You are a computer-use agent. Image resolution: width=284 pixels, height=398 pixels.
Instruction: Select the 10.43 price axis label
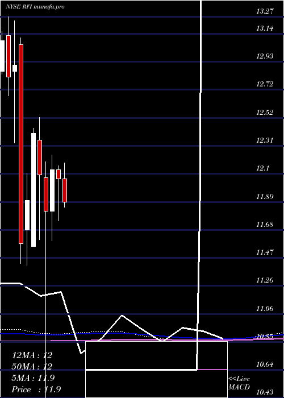[x=265, y=392]
